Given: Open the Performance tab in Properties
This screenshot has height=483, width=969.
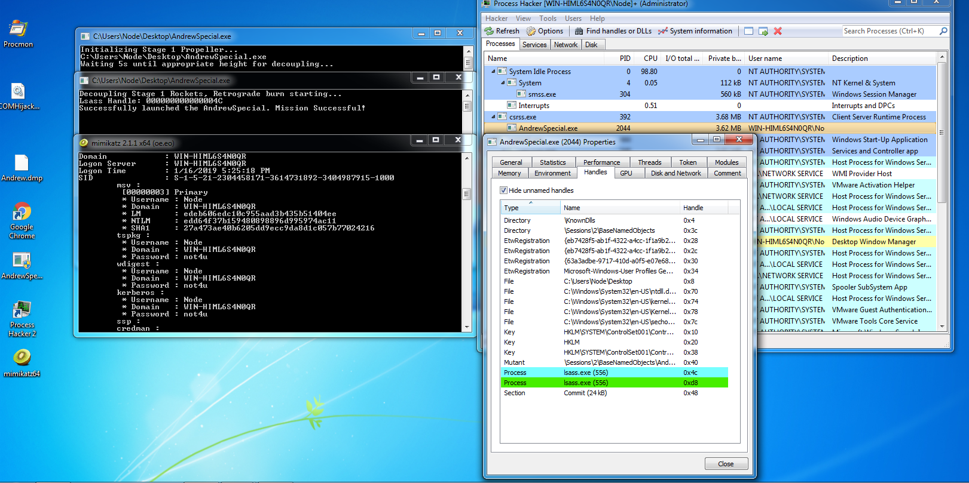Looking at the screenshot, I should 602,162.
